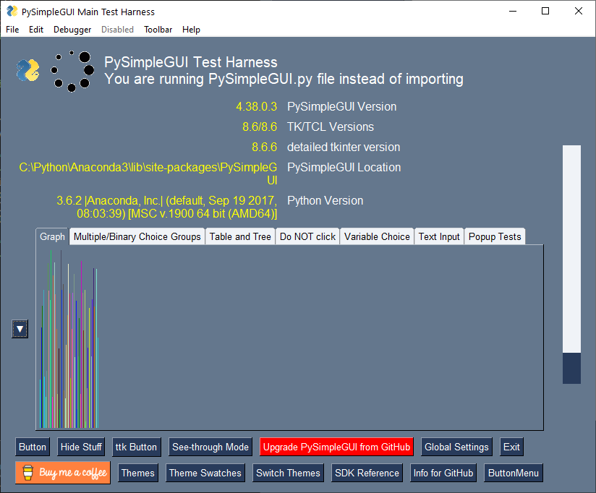Click the vertical scrollbar thumb

pos(571,369)
